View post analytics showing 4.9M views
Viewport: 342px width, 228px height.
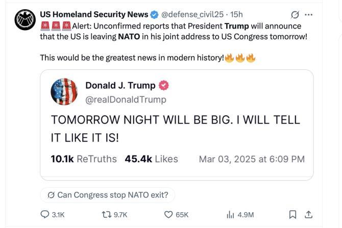pyautogui.click(x=230, y=215)
